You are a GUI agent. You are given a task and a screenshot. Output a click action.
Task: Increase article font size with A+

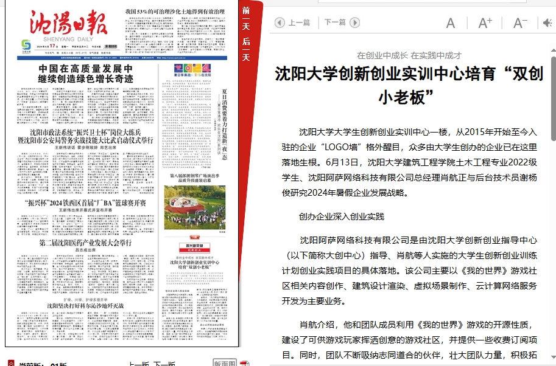pyautogui.click(x=485, y=23)
